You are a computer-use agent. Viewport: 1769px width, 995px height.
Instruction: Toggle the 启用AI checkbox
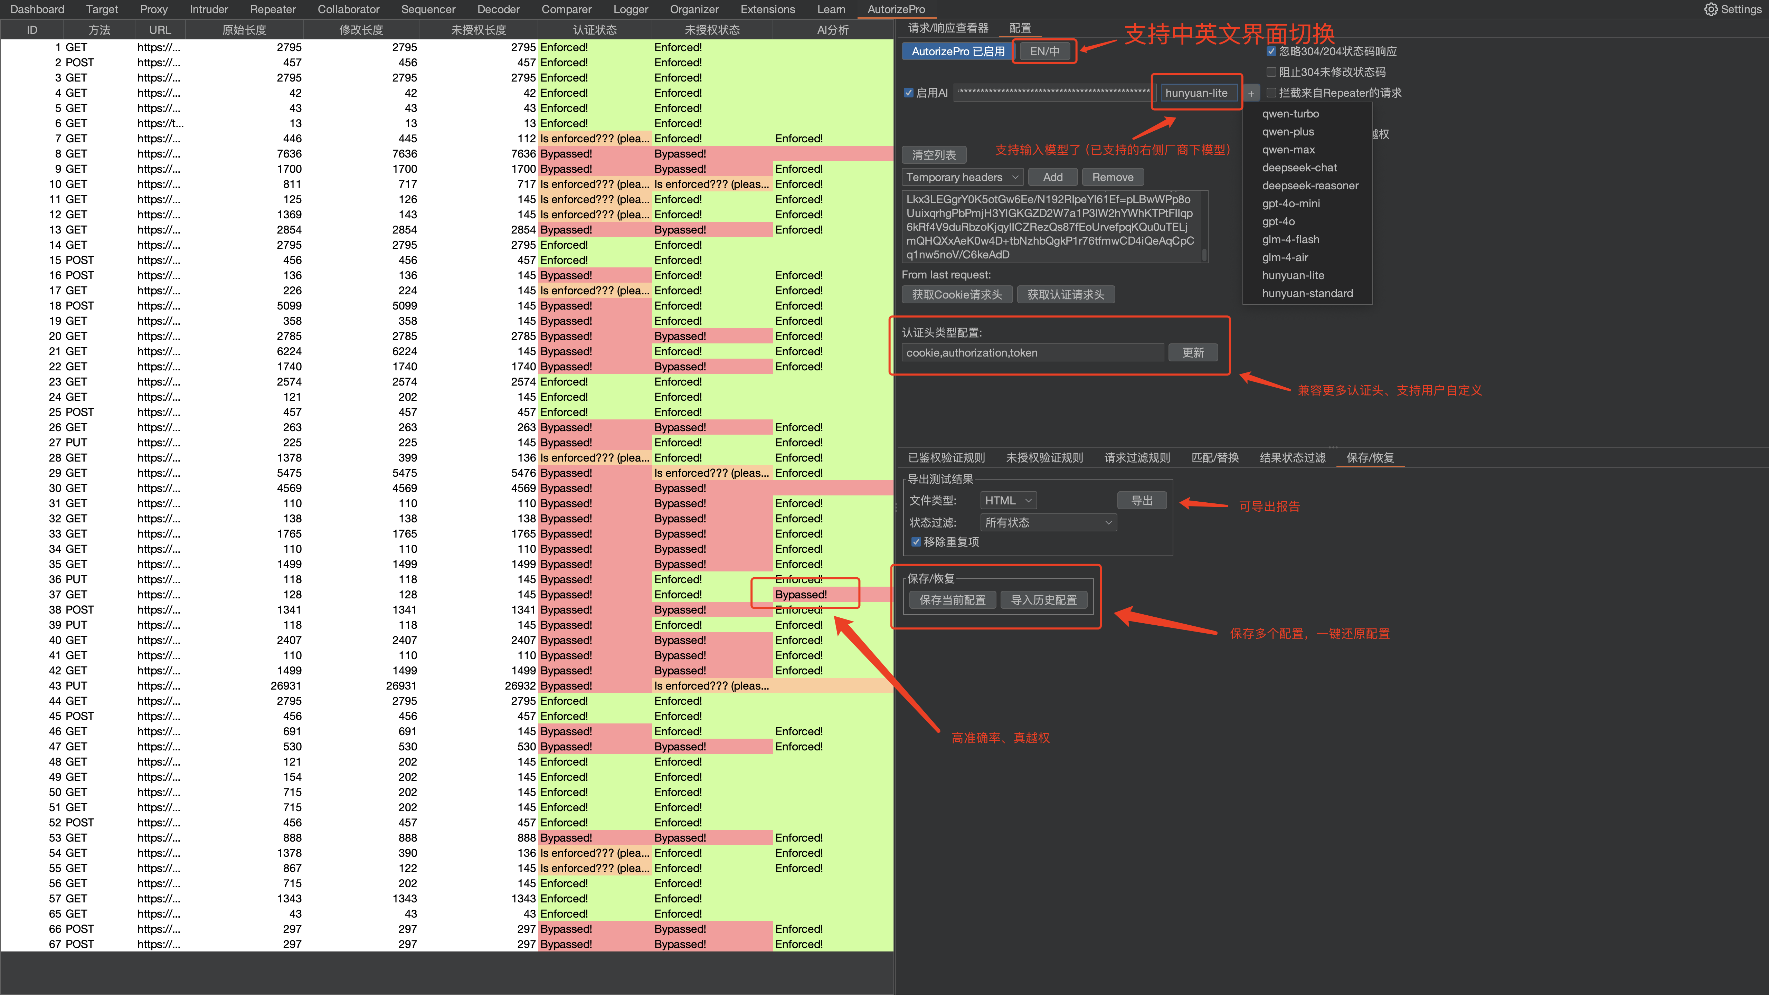click(909, 93)
